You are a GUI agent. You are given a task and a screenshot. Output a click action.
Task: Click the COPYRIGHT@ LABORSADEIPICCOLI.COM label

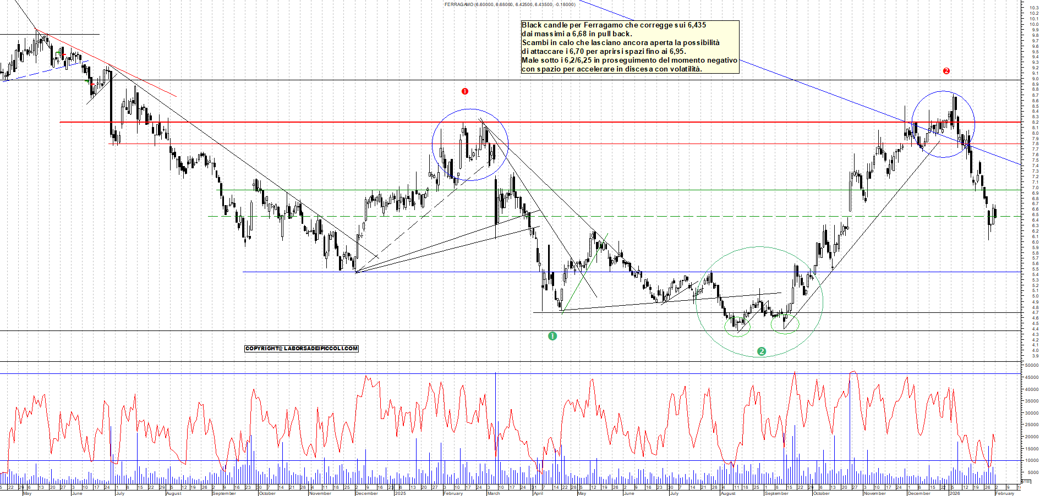pos(302,348)
